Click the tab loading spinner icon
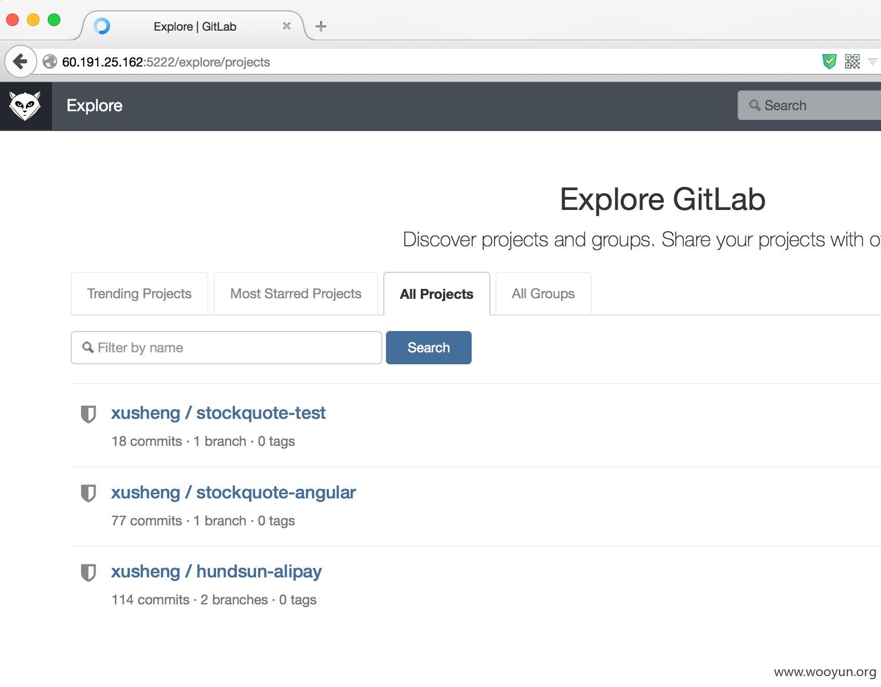Viewport: 881px width, 687px height. click(102, 26)
